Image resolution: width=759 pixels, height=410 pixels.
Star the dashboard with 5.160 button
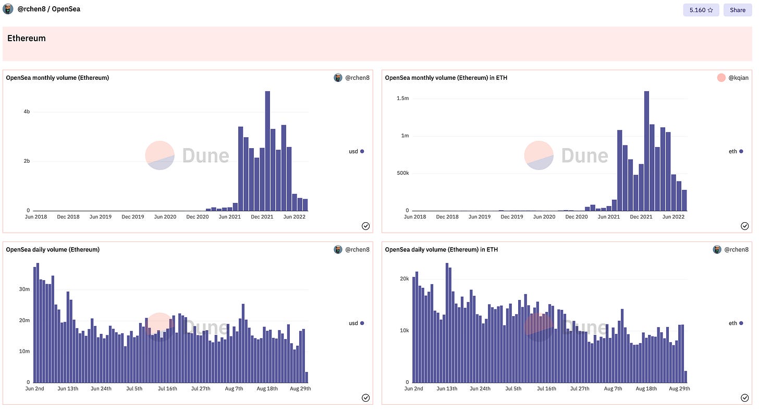(701, 10)
